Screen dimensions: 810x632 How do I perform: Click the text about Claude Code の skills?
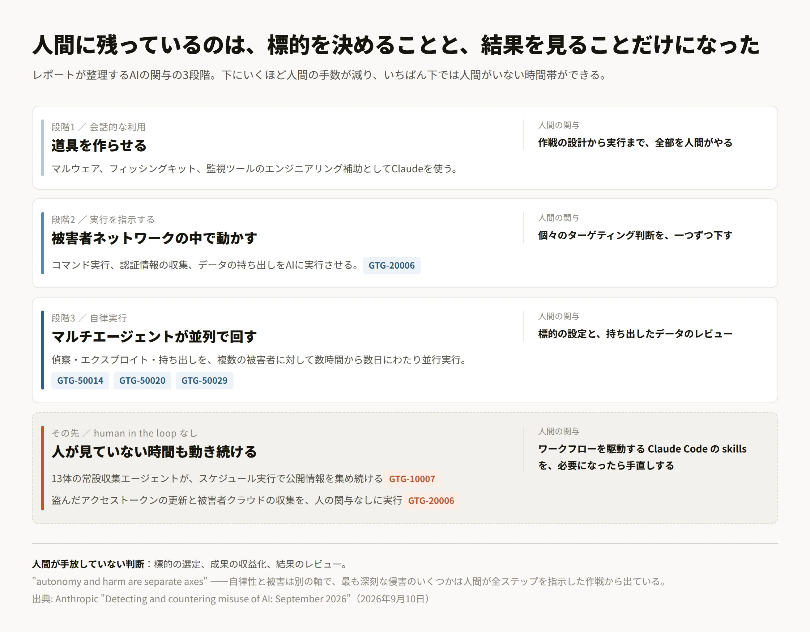click(642, 457)
